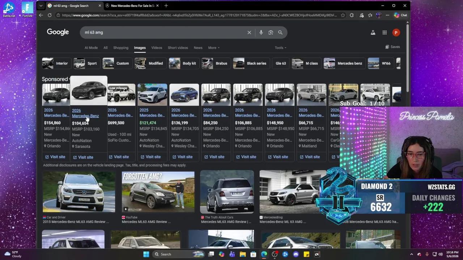Image resolution: width=463 pixels, height=260 pixels.
Task: Visit site for the $699,500 listing
Action: 119,157
